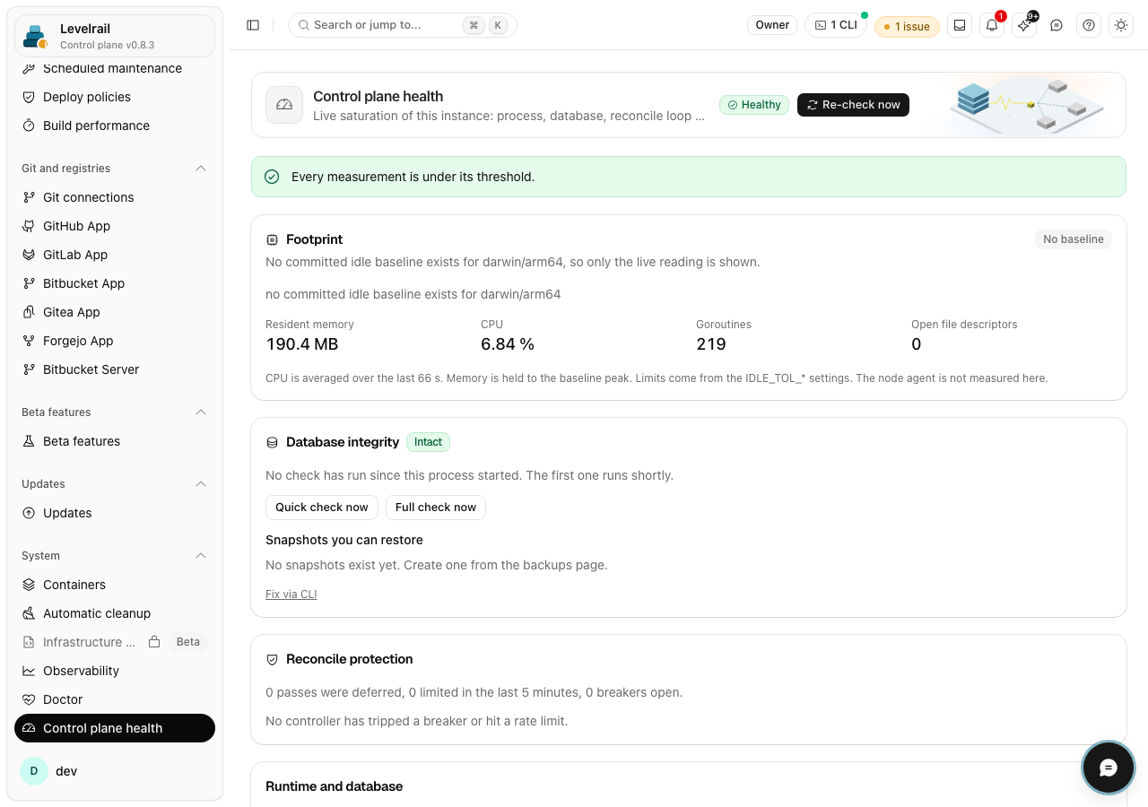Open Git connections in sidebar
Viewport: 1148px width, 807px height.
point(115,197)
